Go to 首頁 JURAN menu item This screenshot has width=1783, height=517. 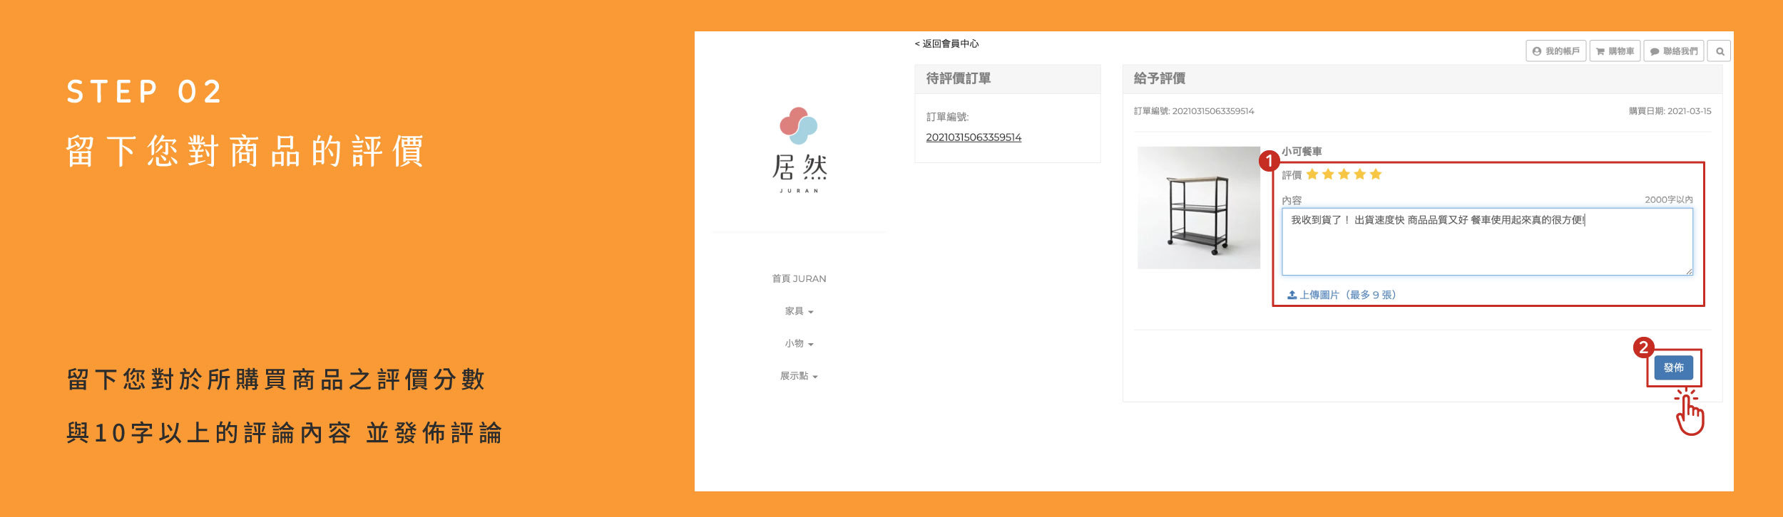pos(799,278)
